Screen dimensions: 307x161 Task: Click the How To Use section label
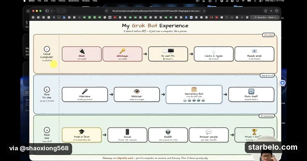pyautogui.click(x=47, y=96)
